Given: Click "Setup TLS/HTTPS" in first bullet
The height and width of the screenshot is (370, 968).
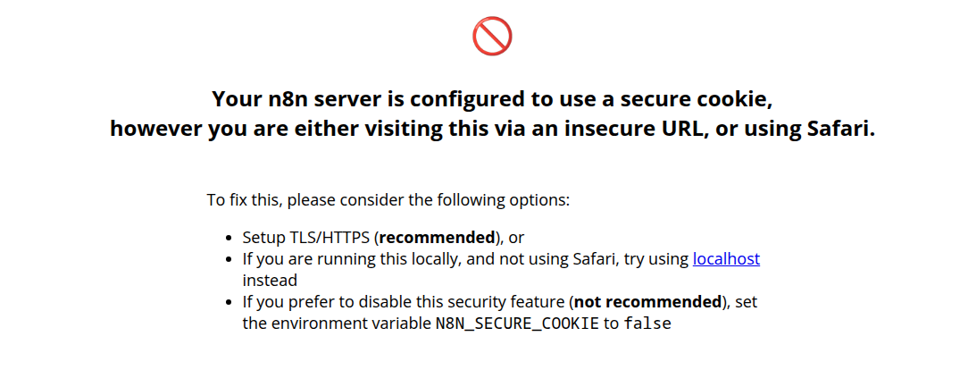Looking at the screenshot, I should point(306,238).
